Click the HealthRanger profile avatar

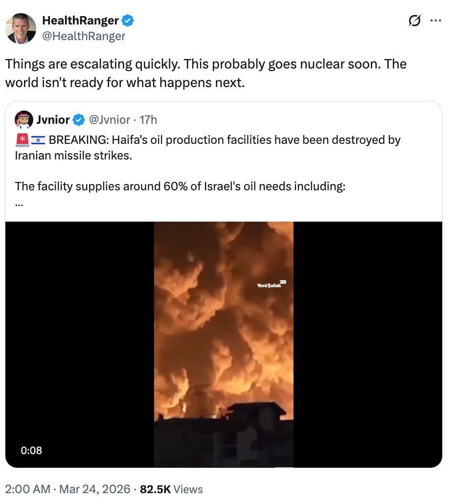pos(21,28)
